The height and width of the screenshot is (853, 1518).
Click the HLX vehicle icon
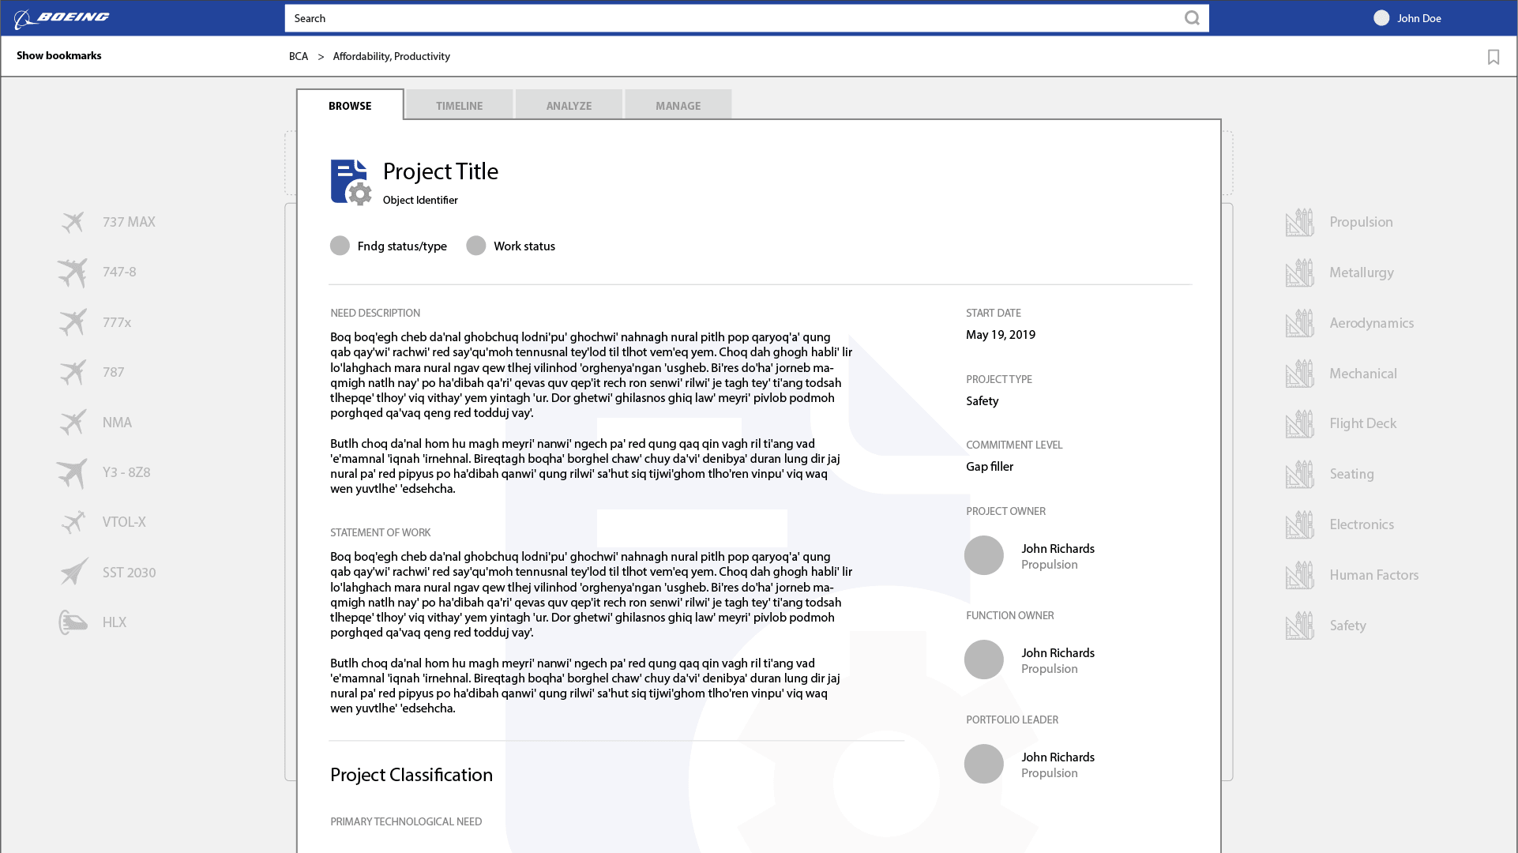[73, 622]
